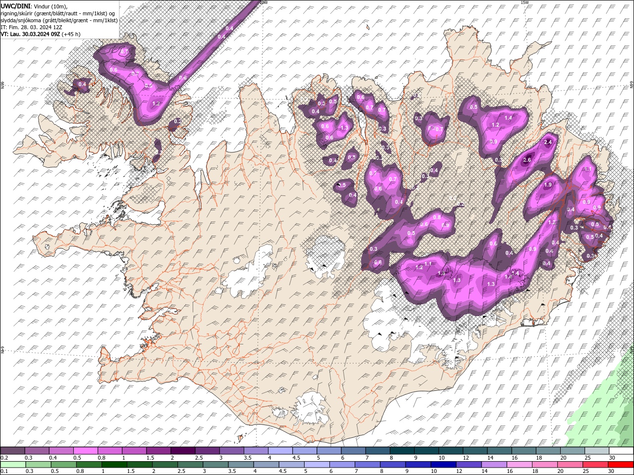Image resolution: width=634 pixels, height=475 pixels.
Task: Select the palest green lower swatch between 0.1 and 0.3
Action: 13,465
